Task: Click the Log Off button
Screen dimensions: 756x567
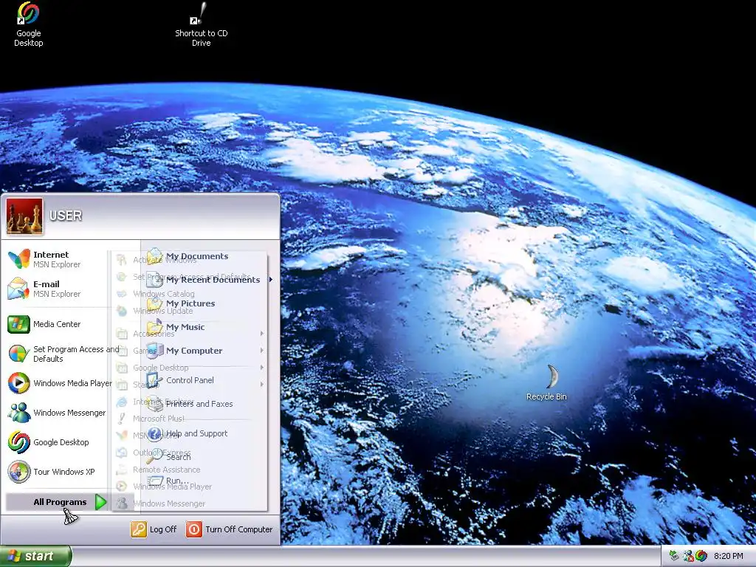Action: pyautogui.click(x=154, y=529)
